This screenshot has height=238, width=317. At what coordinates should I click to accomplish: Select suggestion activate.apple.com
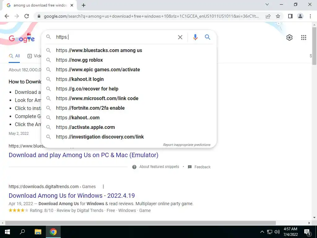[x=129, y=127]
